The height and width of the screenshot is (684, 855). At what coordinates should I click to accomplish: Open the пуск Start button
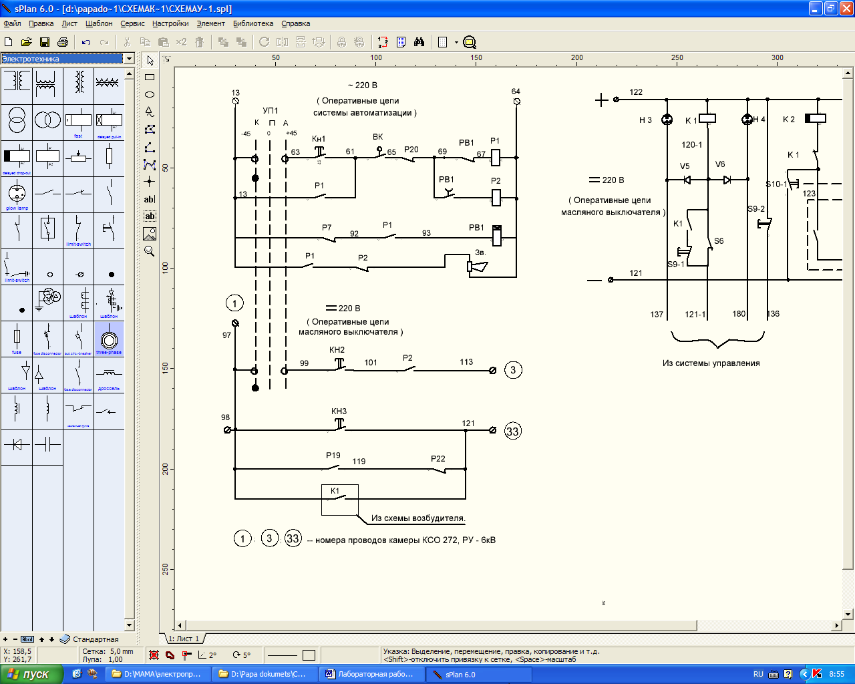31,674
